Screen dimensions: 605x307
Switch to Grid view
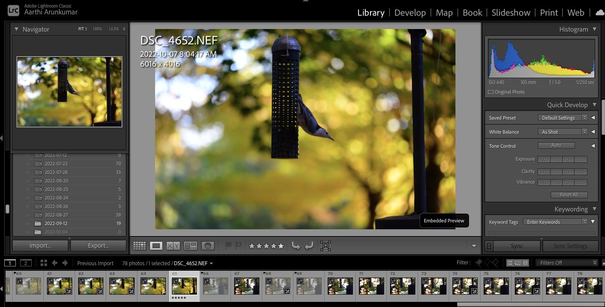tap(139, 246)
